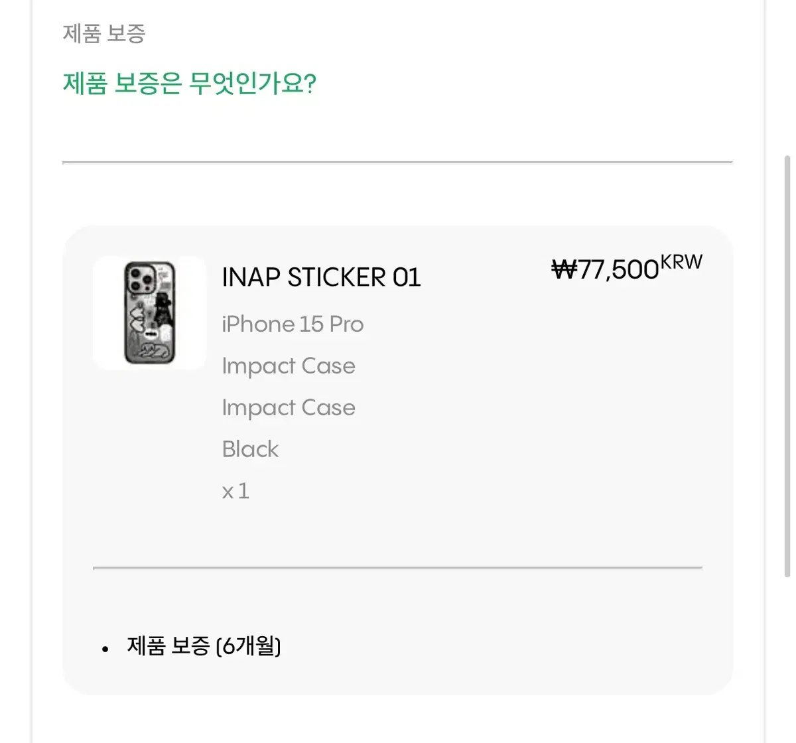Click the ₩77,500 price
The width and height of the screenshot is (796, 743).
605,269
